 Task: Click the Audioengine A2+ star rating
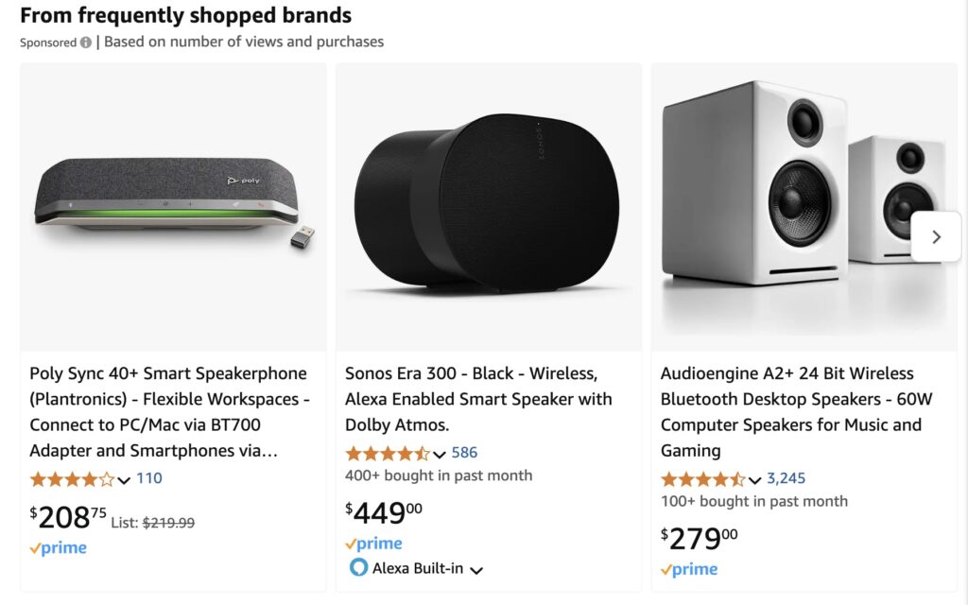point(703,479)
